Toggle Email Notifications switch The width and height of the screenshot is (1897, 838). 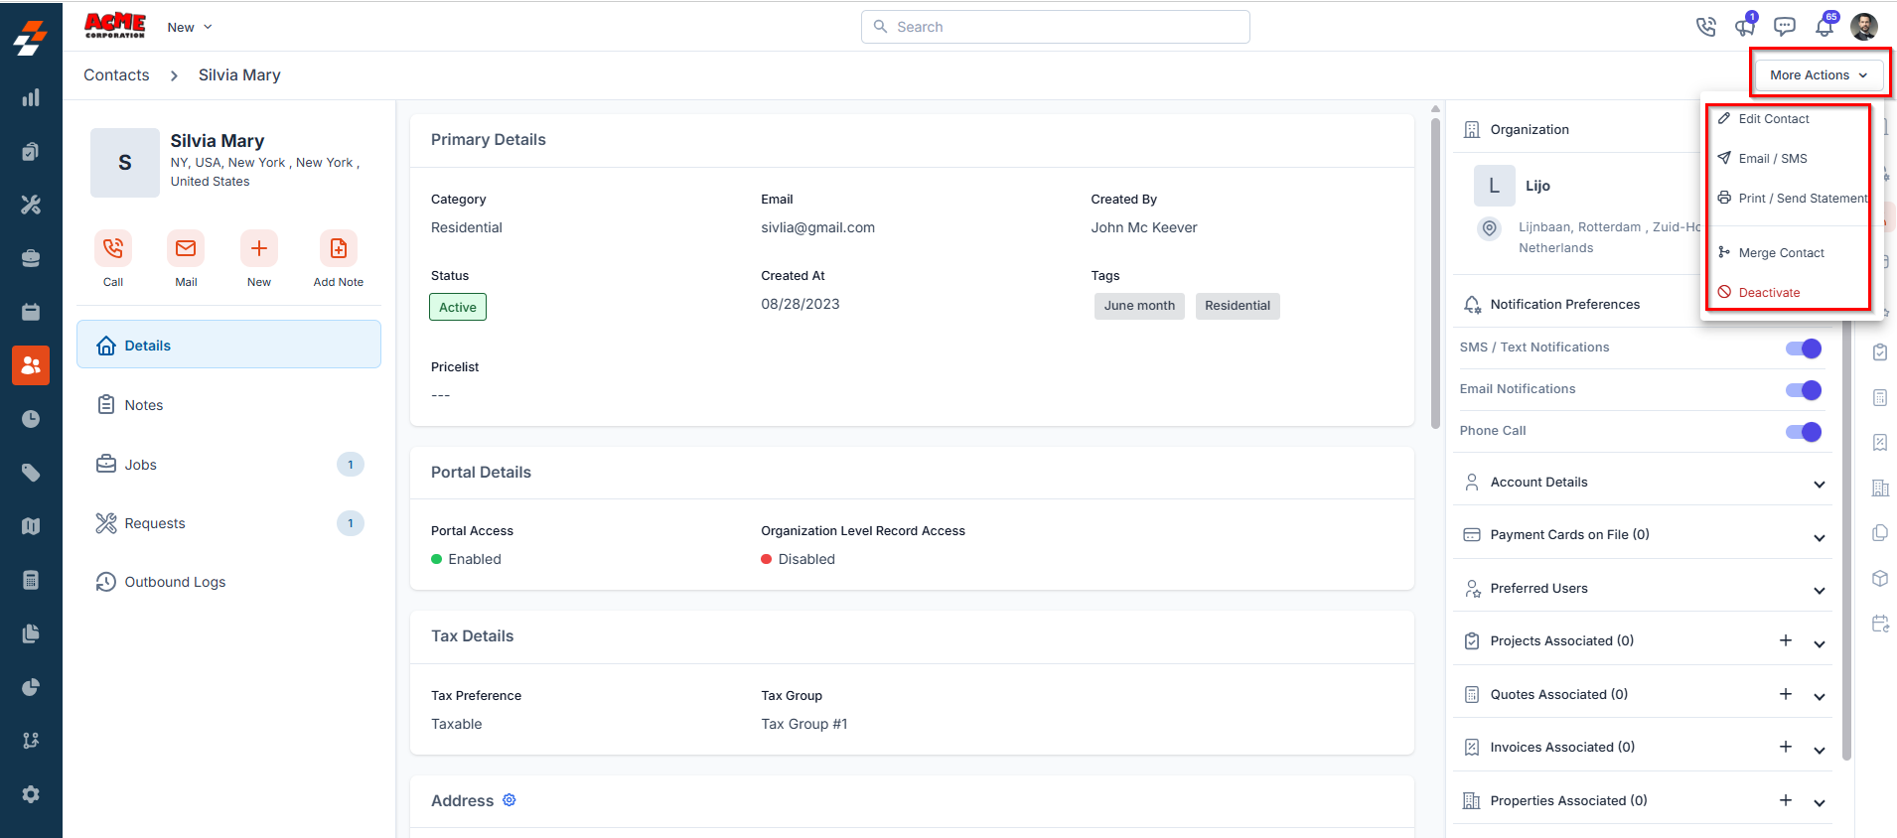1804,390
